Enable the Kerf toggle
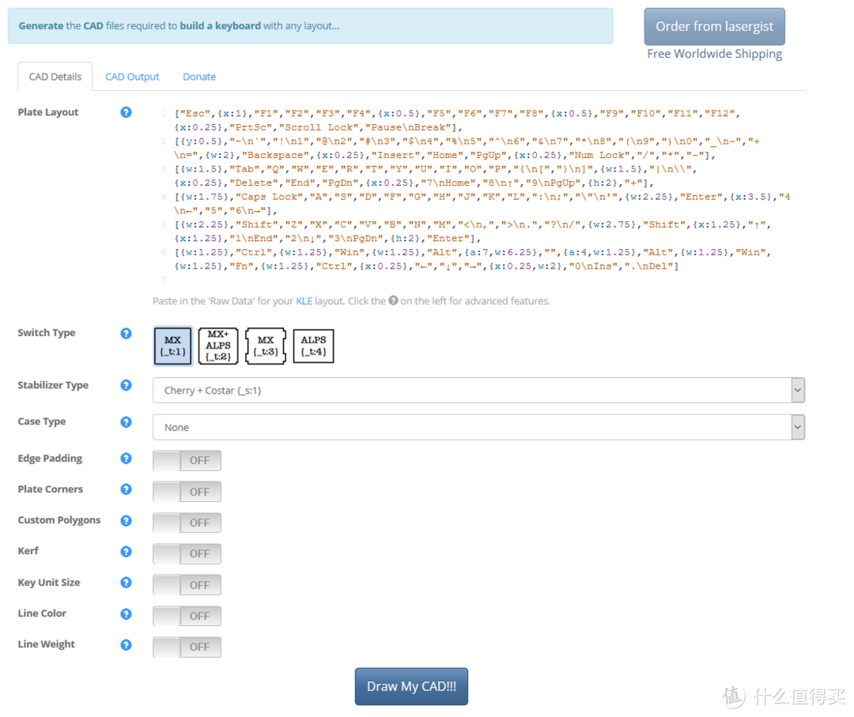Screen dimensions: 854x717 click(187, 553)
